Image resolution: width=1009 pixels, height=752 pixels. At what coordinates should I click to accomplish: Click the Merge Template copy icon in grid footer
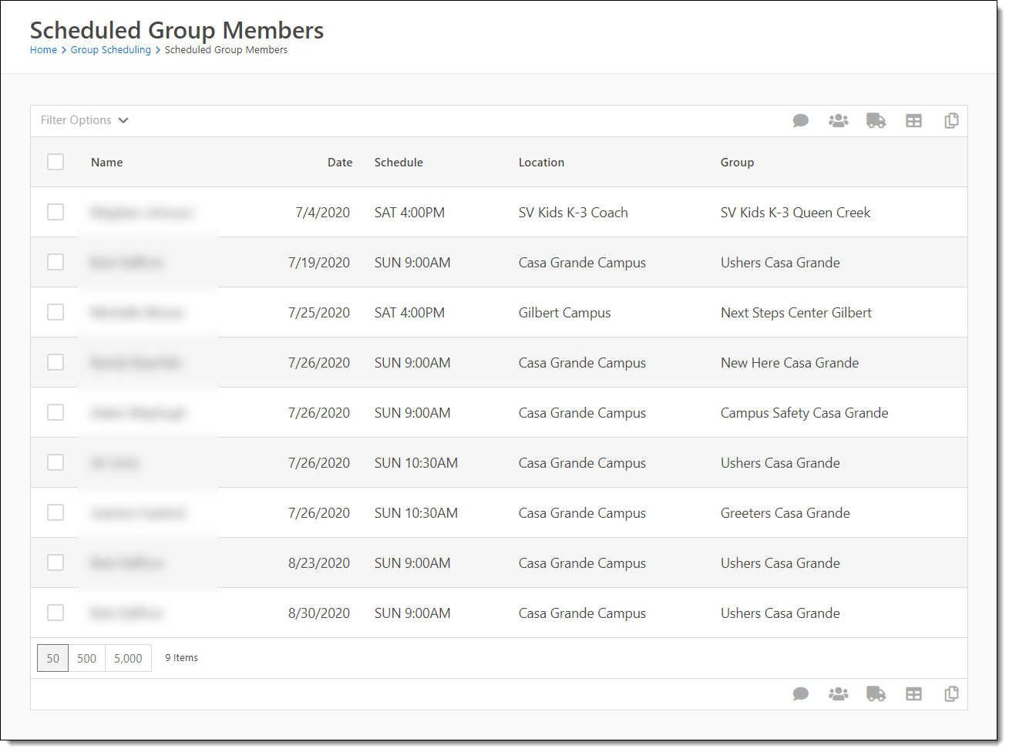tap(952, 694)
